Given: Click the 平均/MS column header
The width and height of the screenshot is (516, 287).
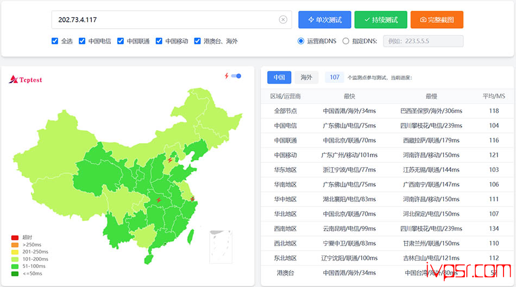Looking at the screenshot, I should tap(494, 97).
